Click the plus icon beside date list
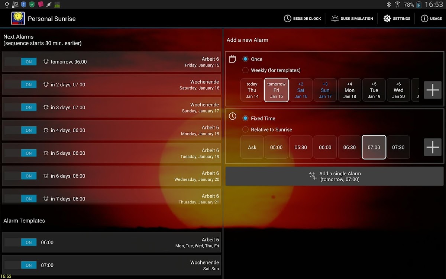 coord(433,90)
